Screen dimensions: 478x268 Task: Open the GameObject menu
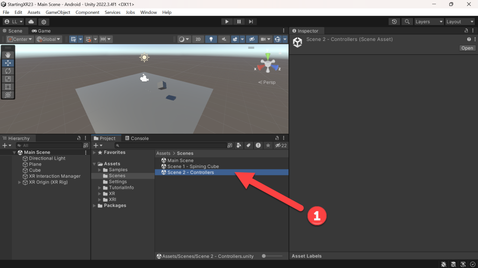[58, 13]
